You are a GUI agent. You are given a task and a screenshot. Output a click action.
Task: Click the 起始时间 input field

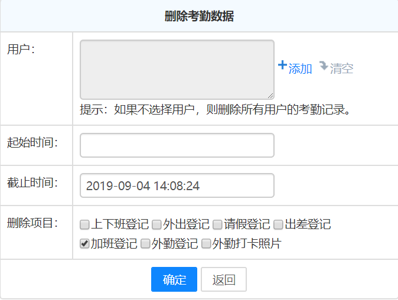tap(177, 145)
